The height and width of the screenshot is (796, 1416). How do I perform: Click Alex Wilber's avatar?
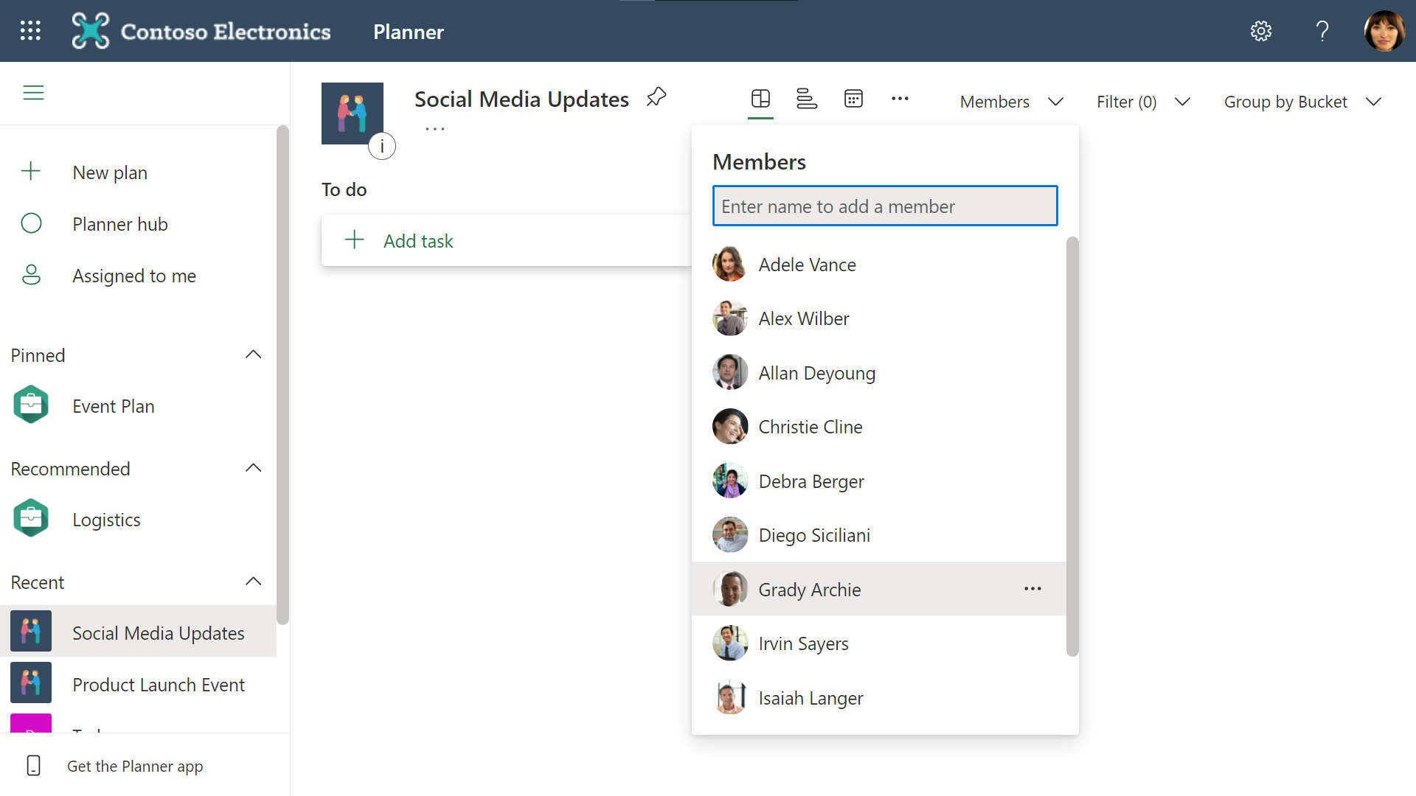[x=730, y=318]
